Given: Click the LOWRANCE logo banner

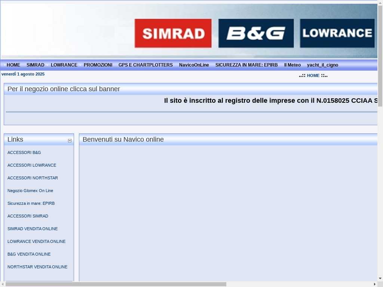Looking at the screenshot, I should coord(337,33).
